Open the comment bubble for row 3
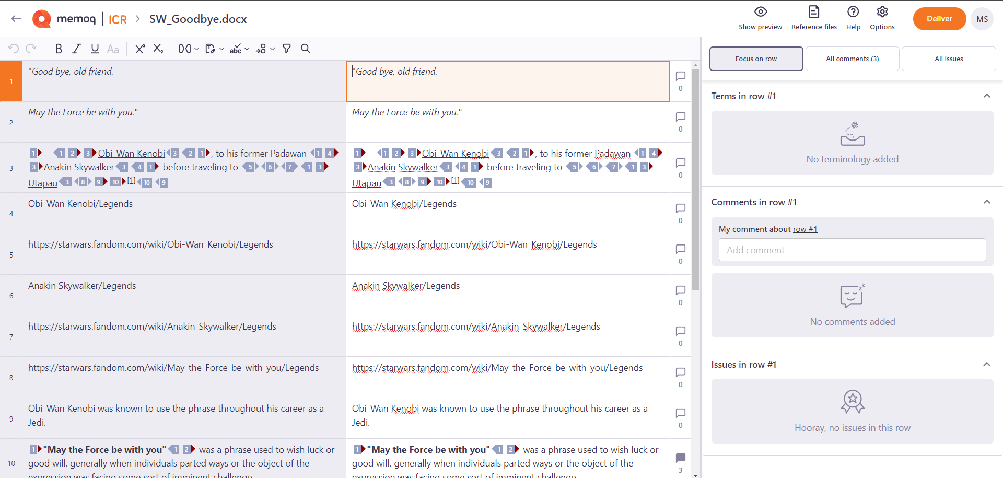1003x478 pixels. (x=681, y=163)
